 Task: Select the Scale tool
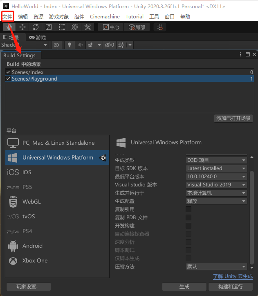click(49, 27)
